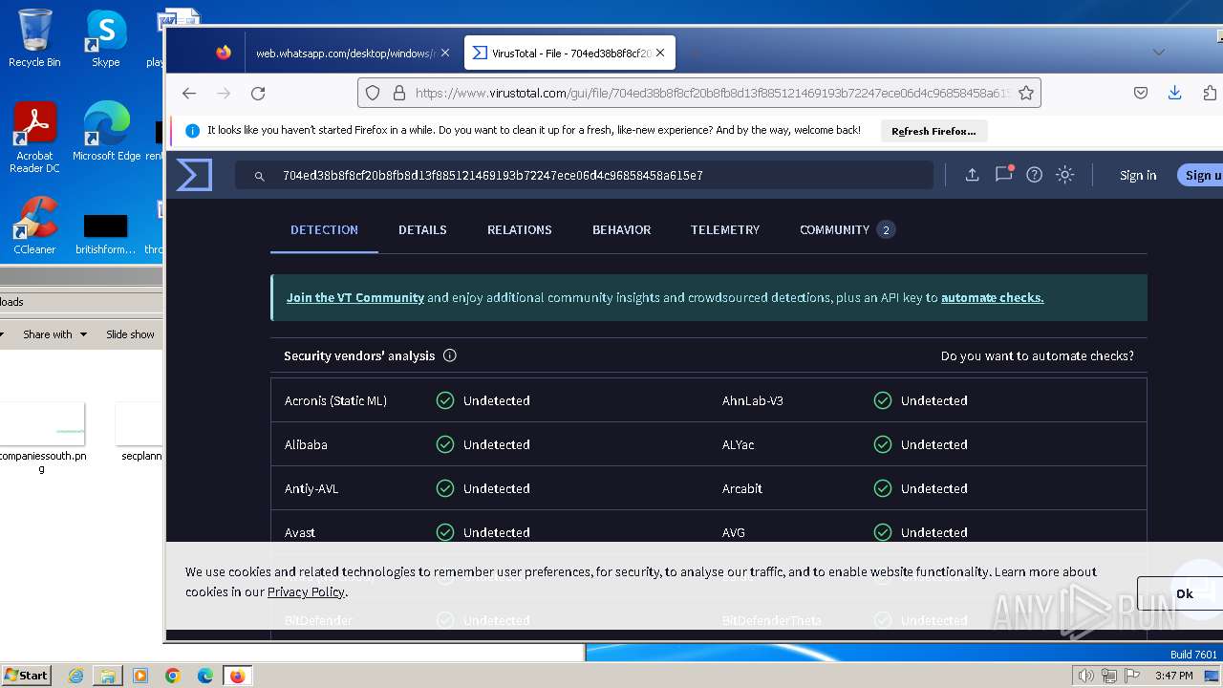1223x688 pixels.
Task: Click the Sign up button
Action: tap(1201, 175)
